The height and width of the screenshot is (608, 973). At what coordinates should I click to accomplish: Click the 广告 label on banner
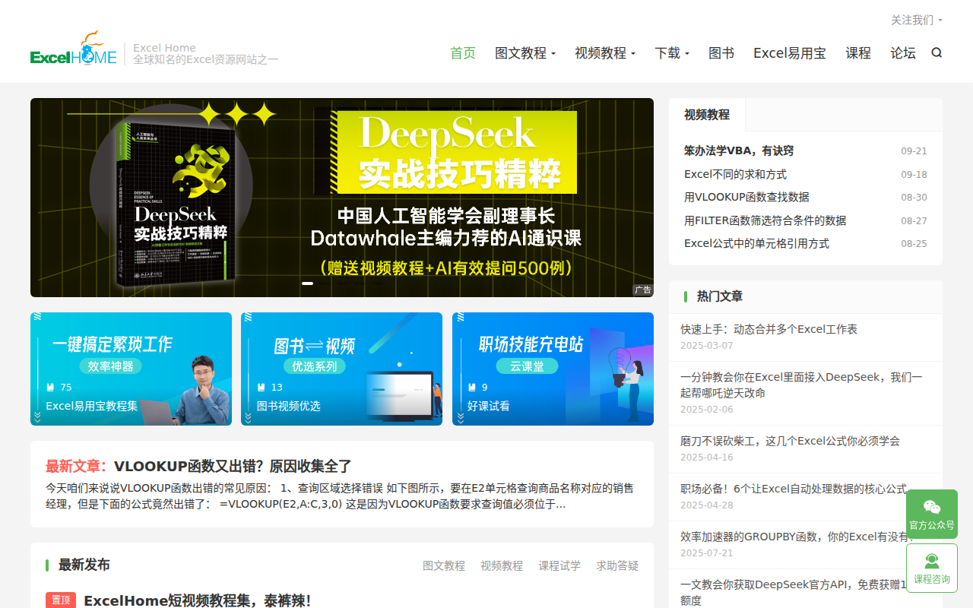[x=643, y=290]
